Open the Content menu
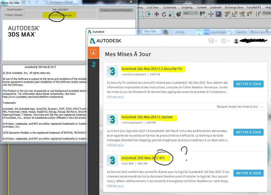The width and height of the screenshot is (271, 195). click(202, 7)
